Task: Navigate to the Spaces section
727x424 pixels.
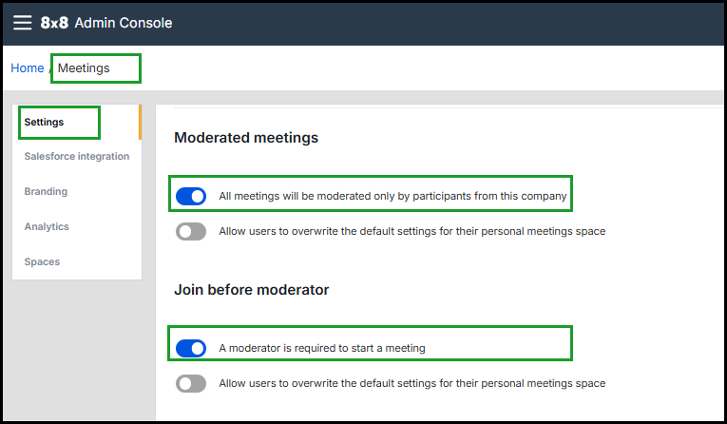Action: tap(42, 262)
